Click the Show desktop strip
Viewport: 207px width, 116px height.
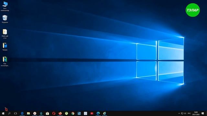point(206,113)
